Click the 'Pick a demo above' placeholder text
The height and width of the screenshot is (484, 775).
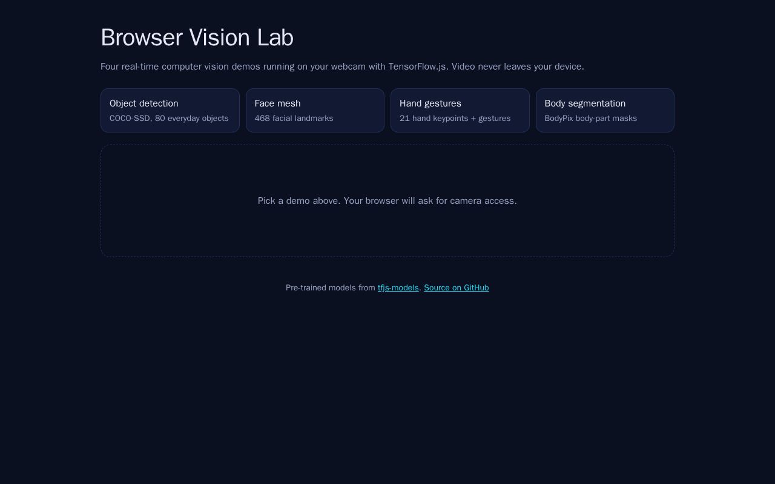click(387, 201)
